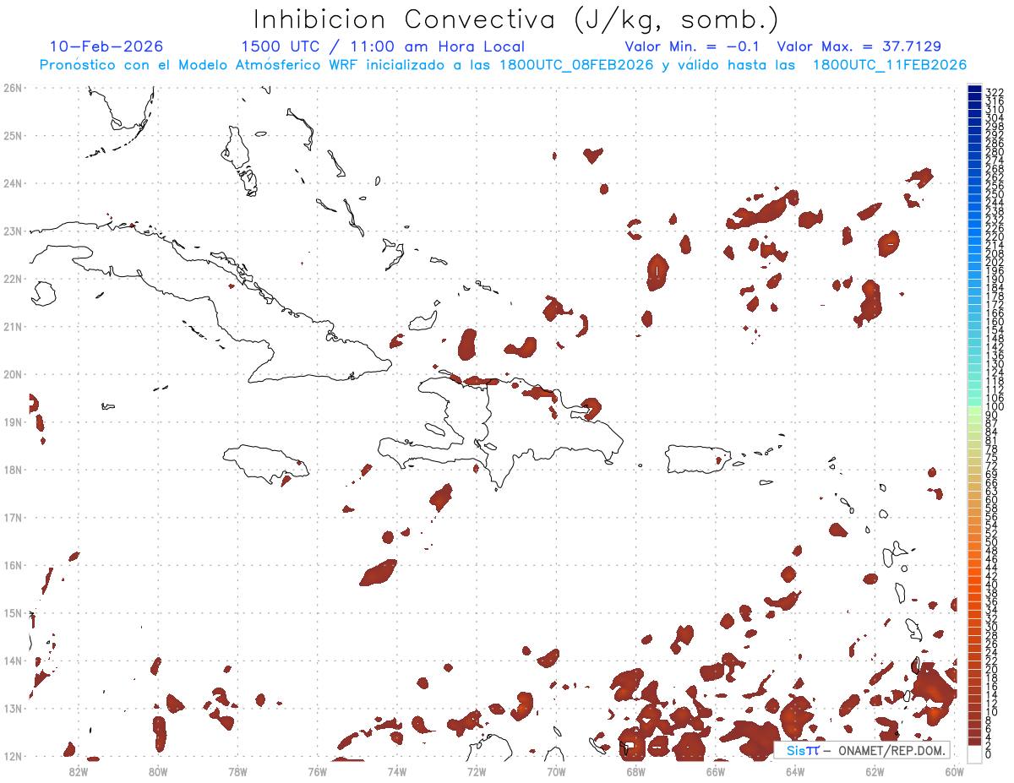Click the "68W" longitude label
The image size is (1014, 783).
pos(636,771)
